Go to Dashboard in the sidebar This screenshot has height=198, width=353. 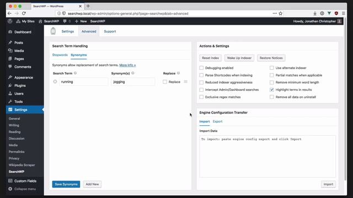23,32
